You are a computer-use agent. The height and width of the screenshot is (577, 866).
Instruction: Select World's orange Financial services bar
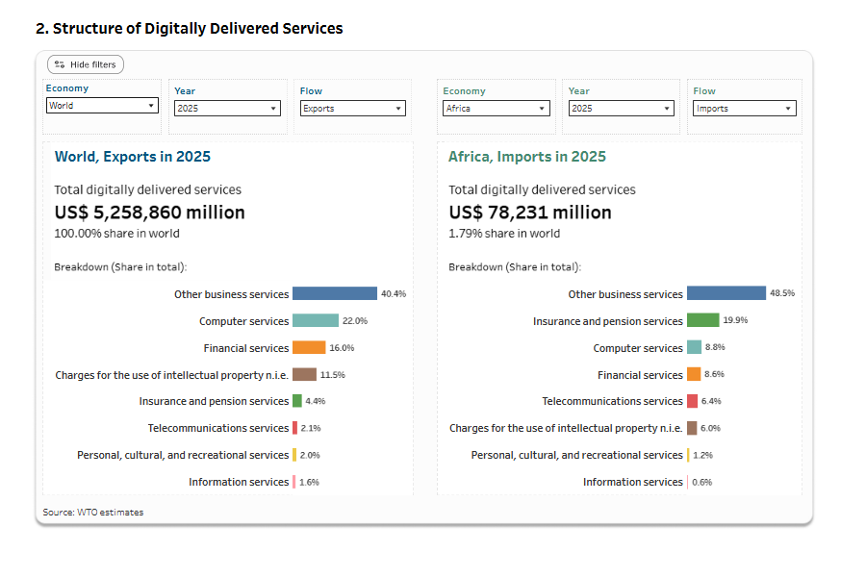pos(309,348)
